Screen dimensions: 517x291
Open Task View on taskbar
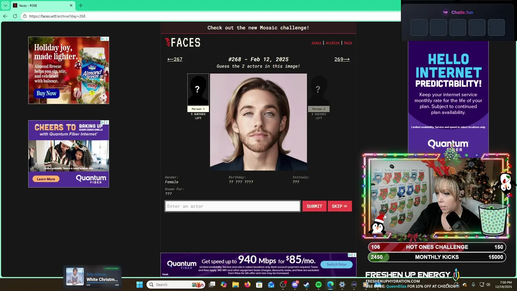(x=212, y=285)
